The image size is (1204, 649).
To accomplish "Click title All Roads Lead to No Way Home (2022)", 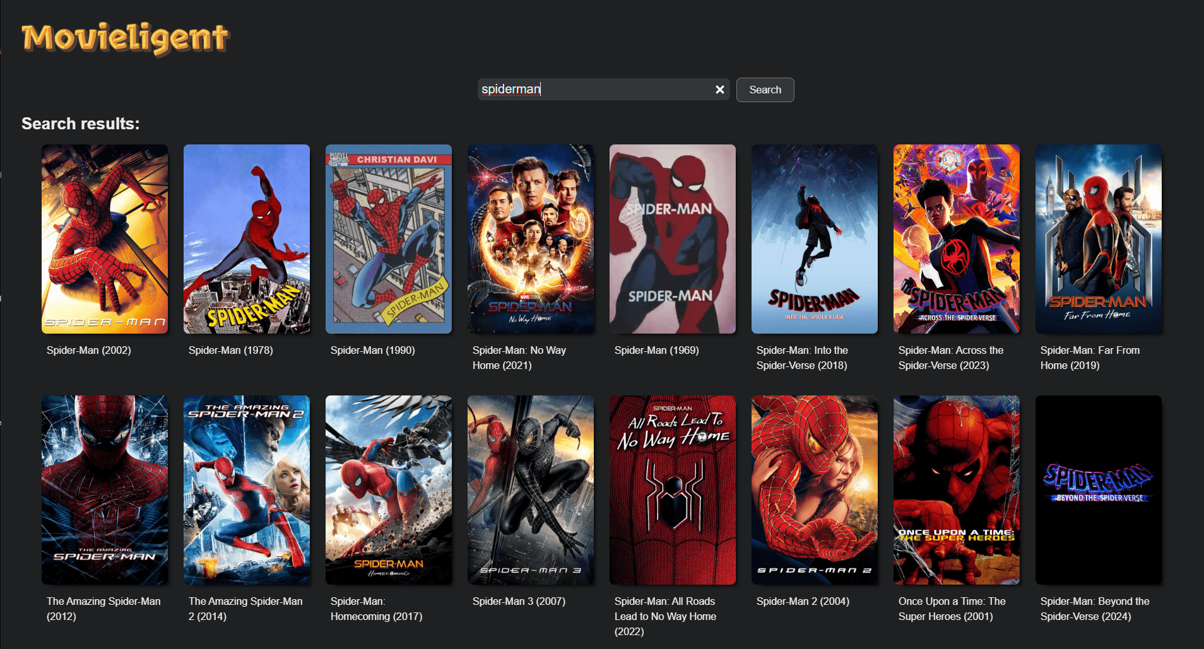I will click(666, 616).
